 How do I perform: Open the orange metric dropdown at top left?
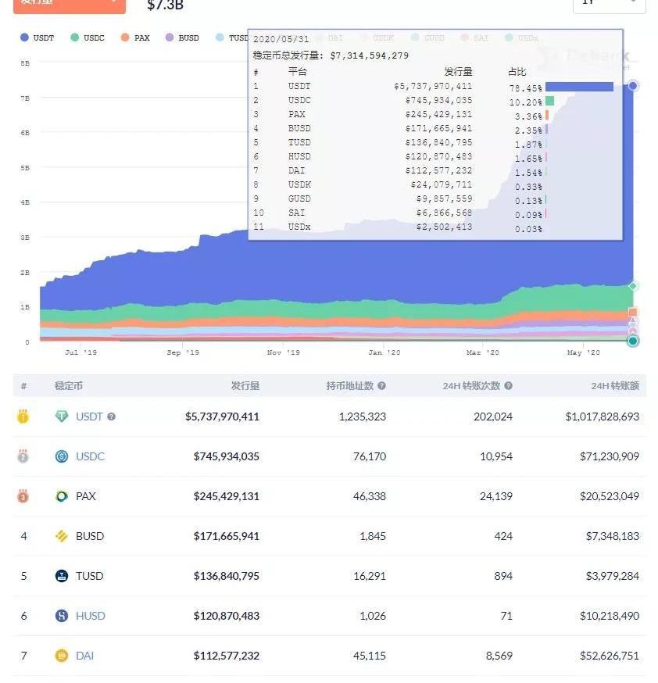69,4
